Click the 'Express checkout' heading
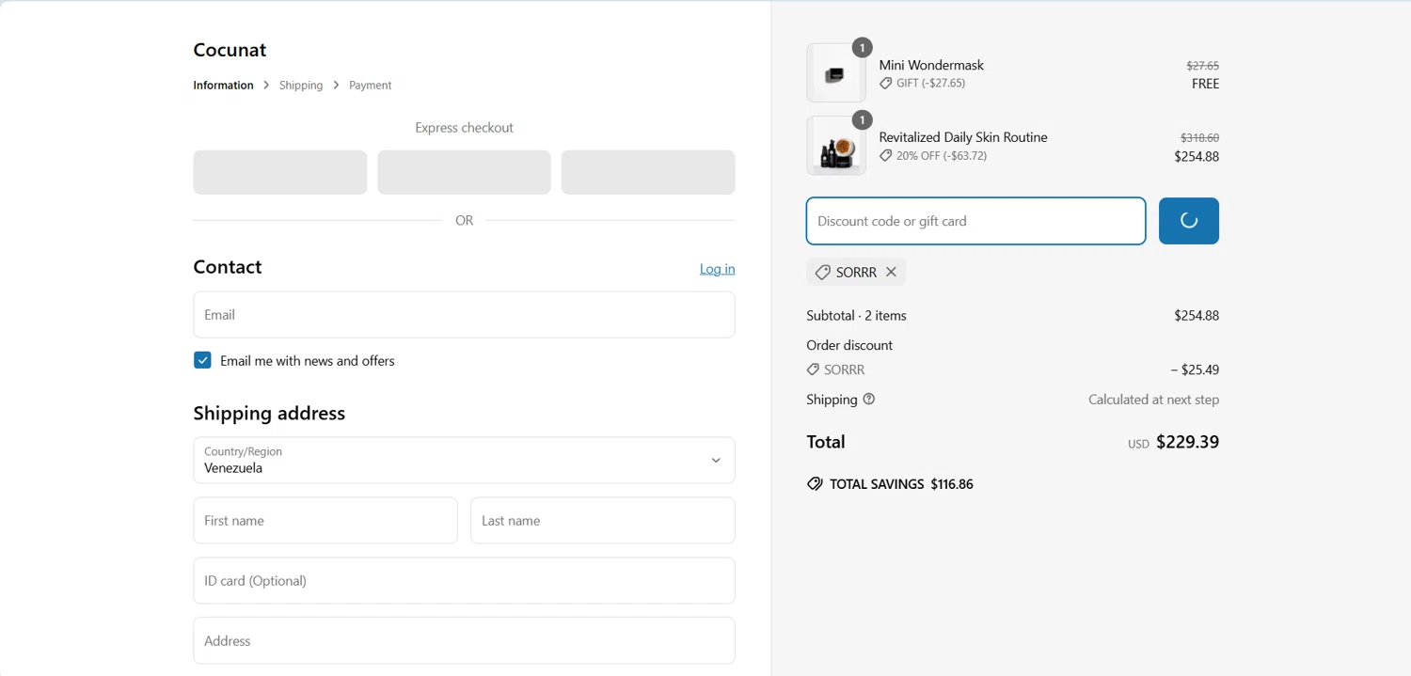This screenshot has width=1411, height=676. point(464,127)
